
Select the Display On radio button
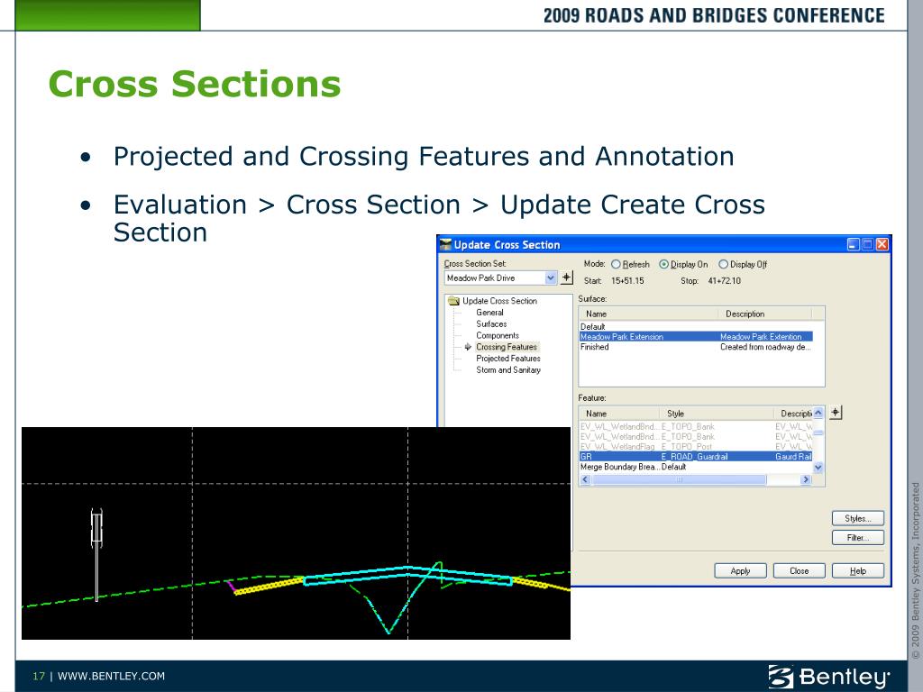pyautogui.click(x=664, y=264)
